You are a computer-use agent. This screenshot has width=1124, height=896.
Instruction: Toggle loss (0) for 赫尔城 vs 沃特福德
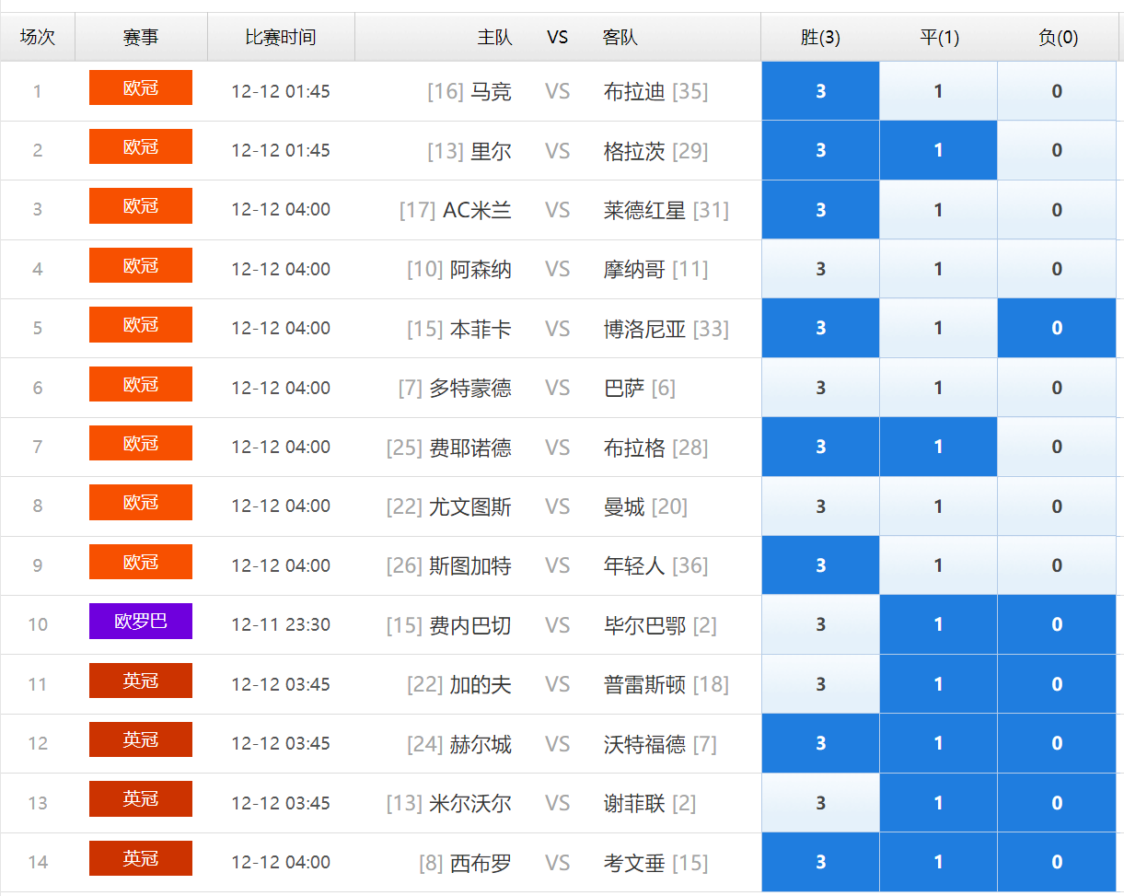pos(1057,743)
